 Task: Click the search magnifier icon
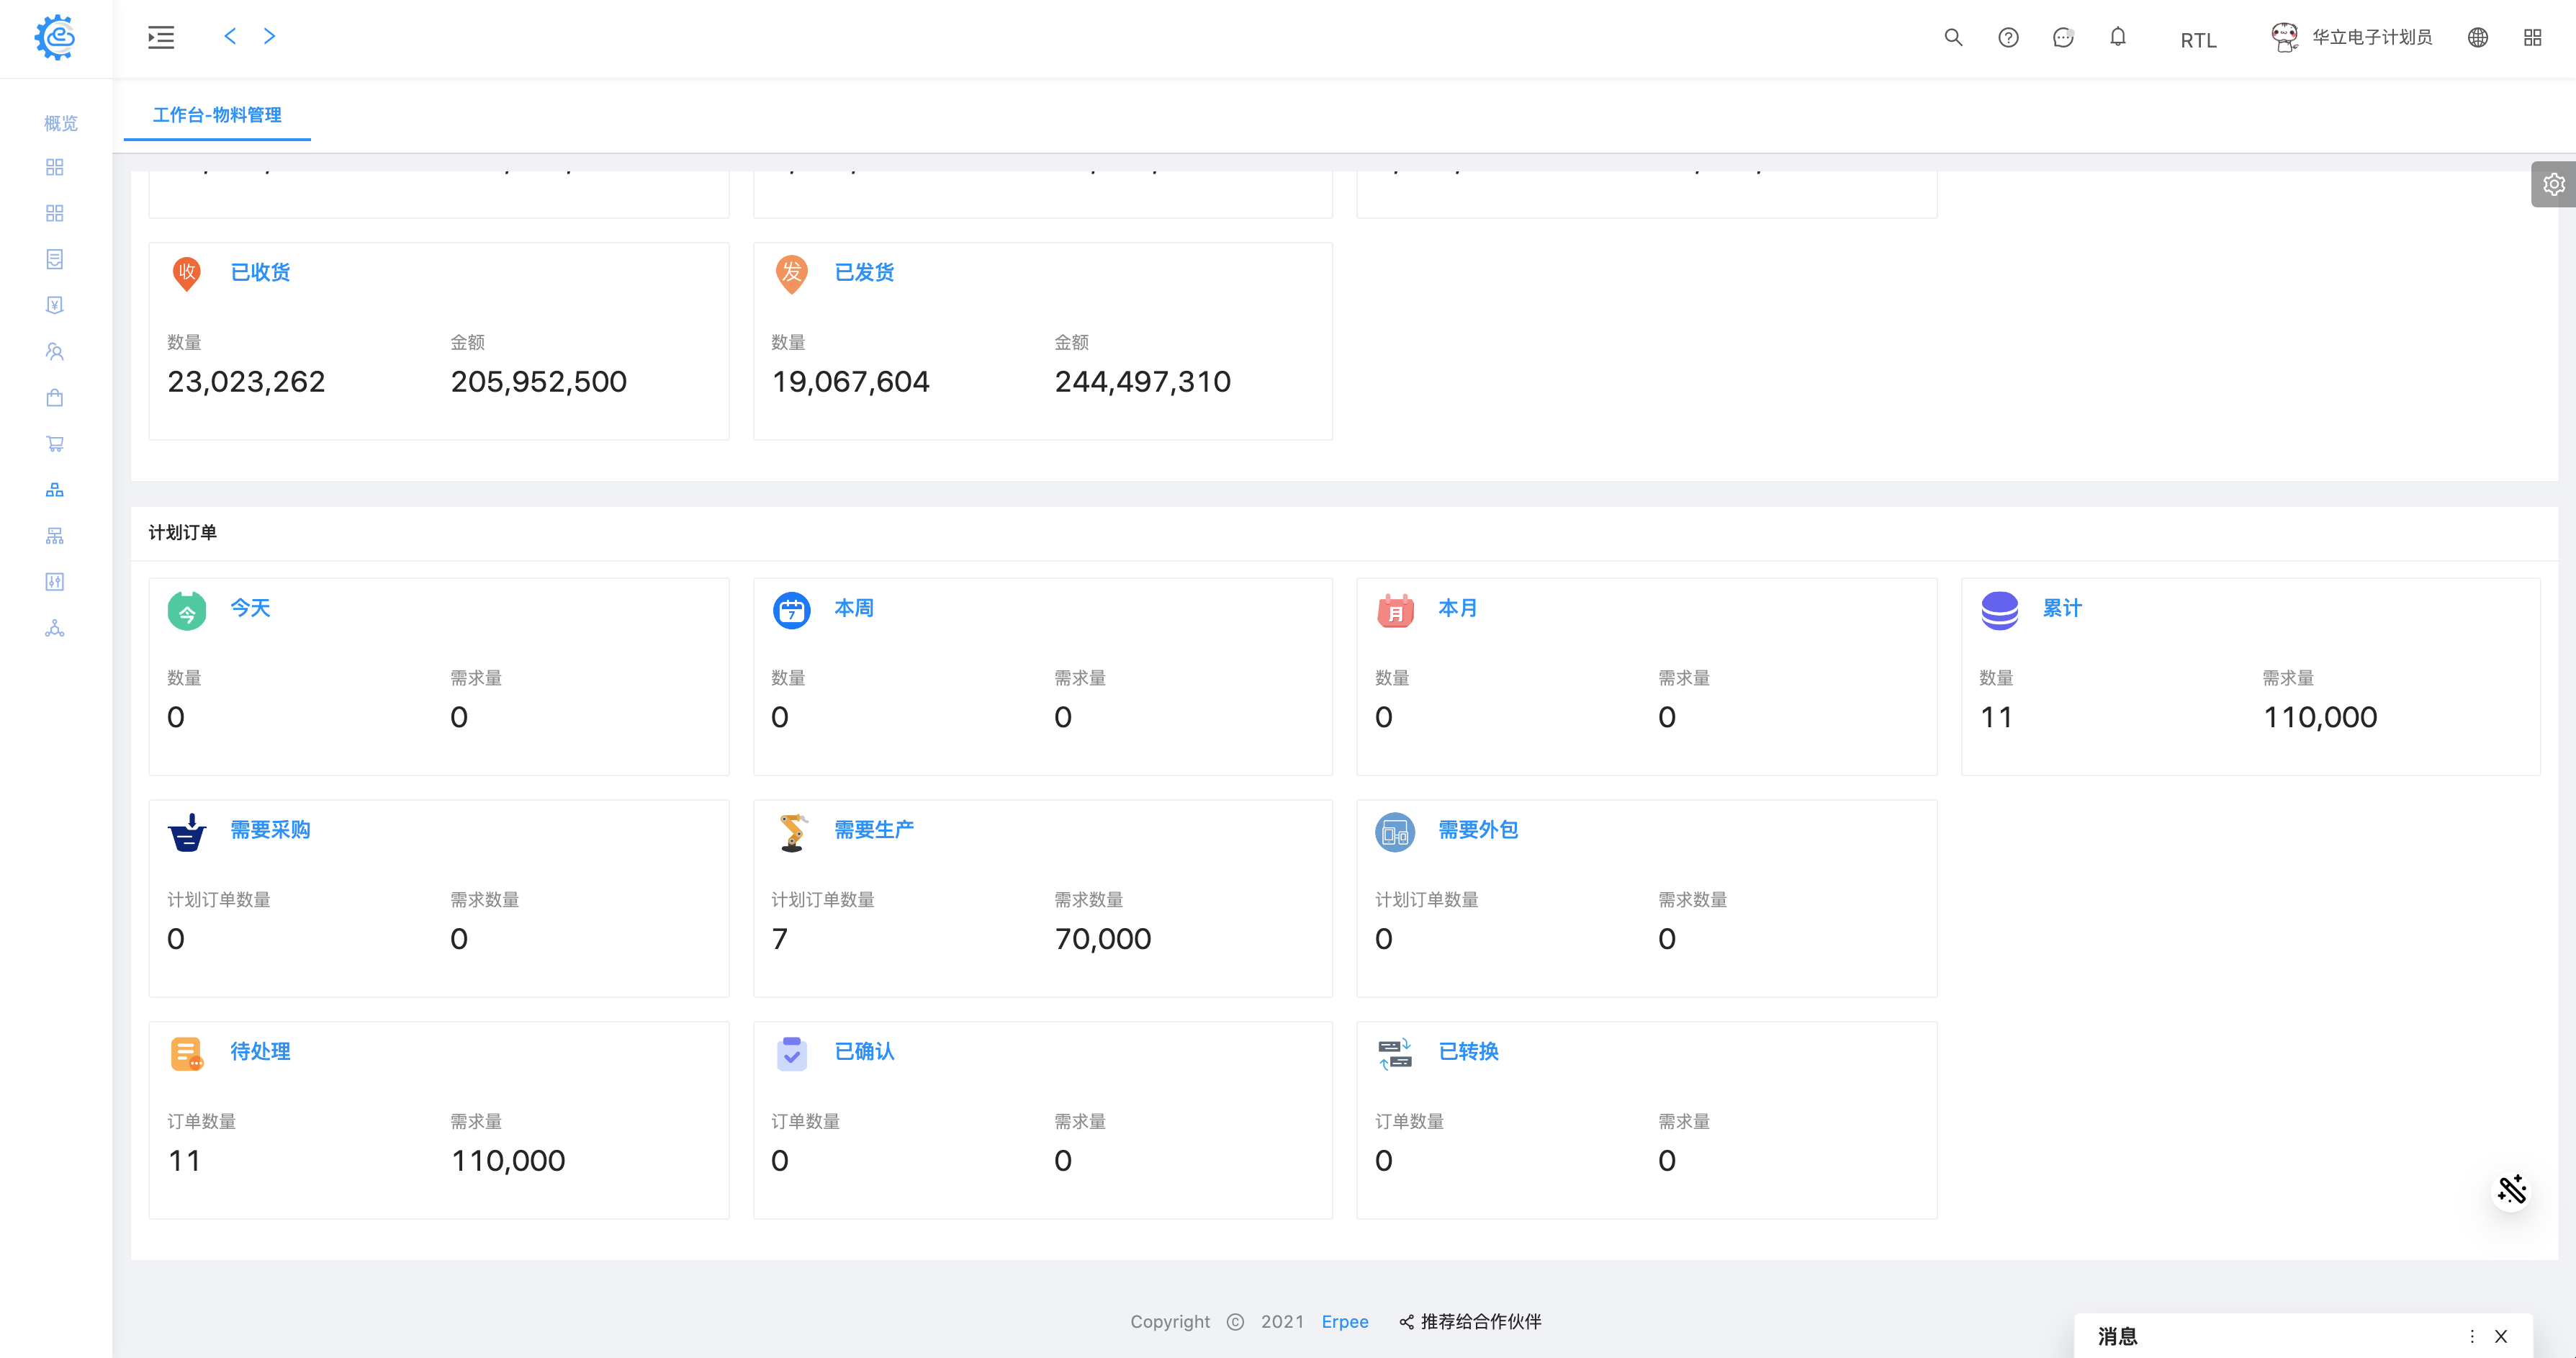pos(1952,38)
